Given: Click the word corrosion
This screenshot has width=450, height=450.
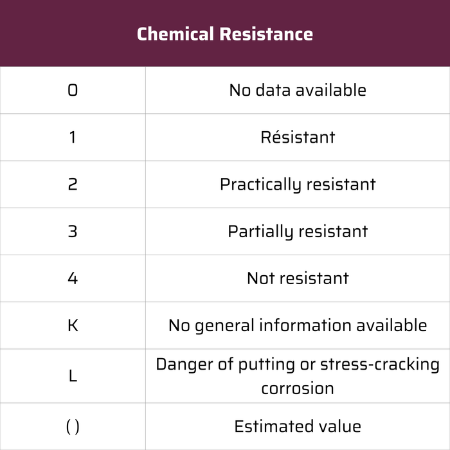Looking at the screenshot, I should (x=298, y=389).
